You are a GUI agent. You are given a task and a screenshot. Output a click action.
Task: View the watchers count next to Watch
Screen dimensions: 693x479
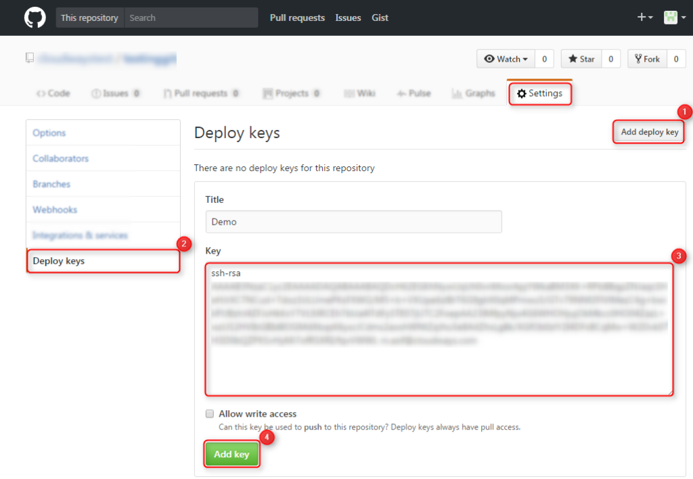(x=545, y=59)
